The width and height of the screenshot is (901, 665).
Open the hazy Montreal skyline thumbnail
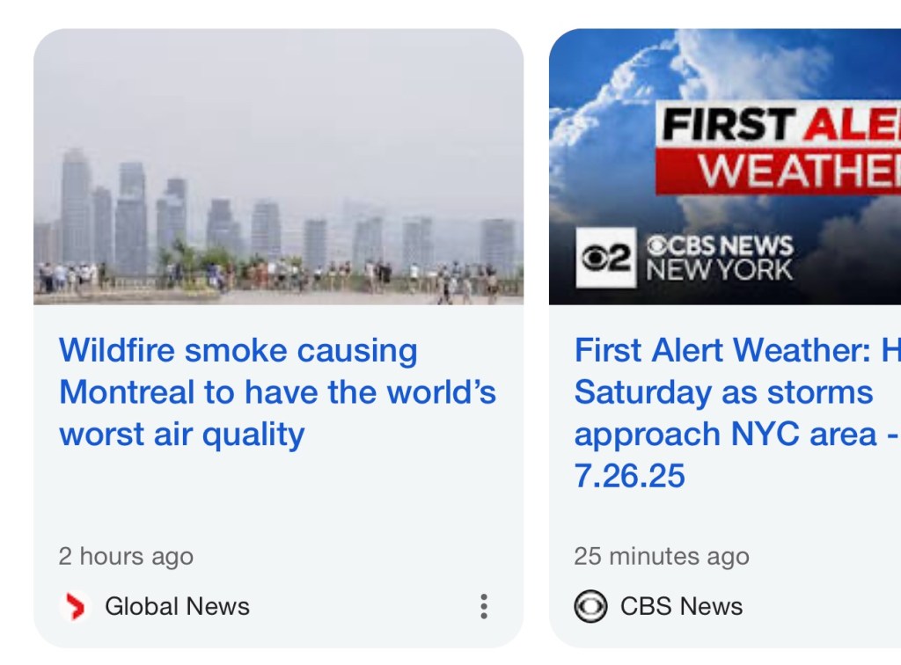click(x=278, y=167)
